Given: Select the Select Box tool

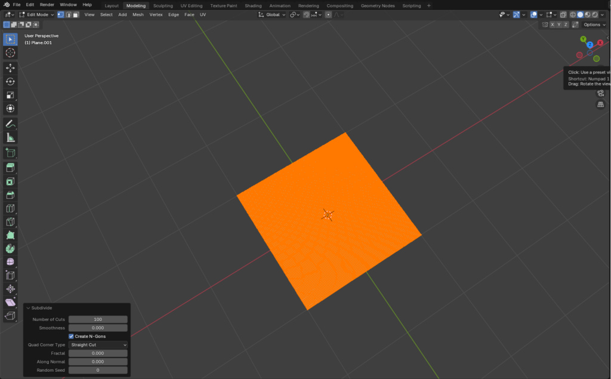Looking at the screenshot, I should tap(11, 39).
